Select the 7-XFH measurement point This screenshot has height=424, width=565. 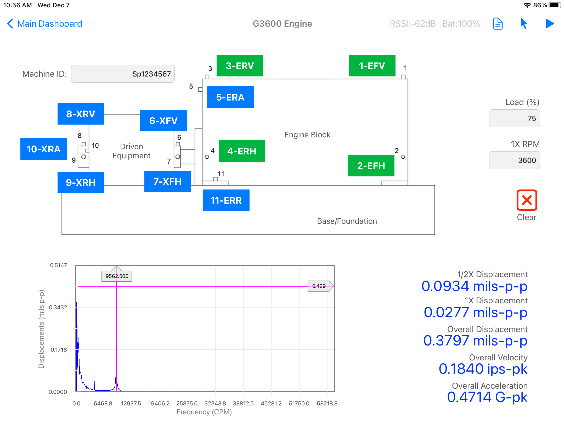(168, 181)
